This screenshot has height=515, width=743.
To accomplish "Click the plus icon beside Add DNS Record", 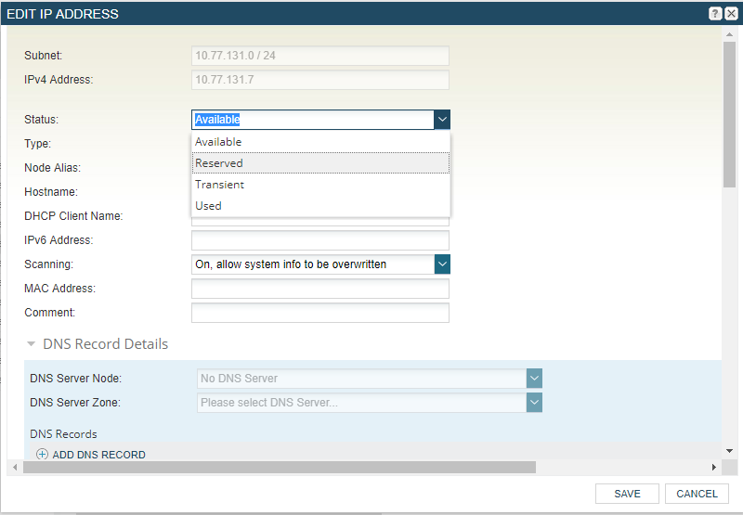I will (42, 455).
